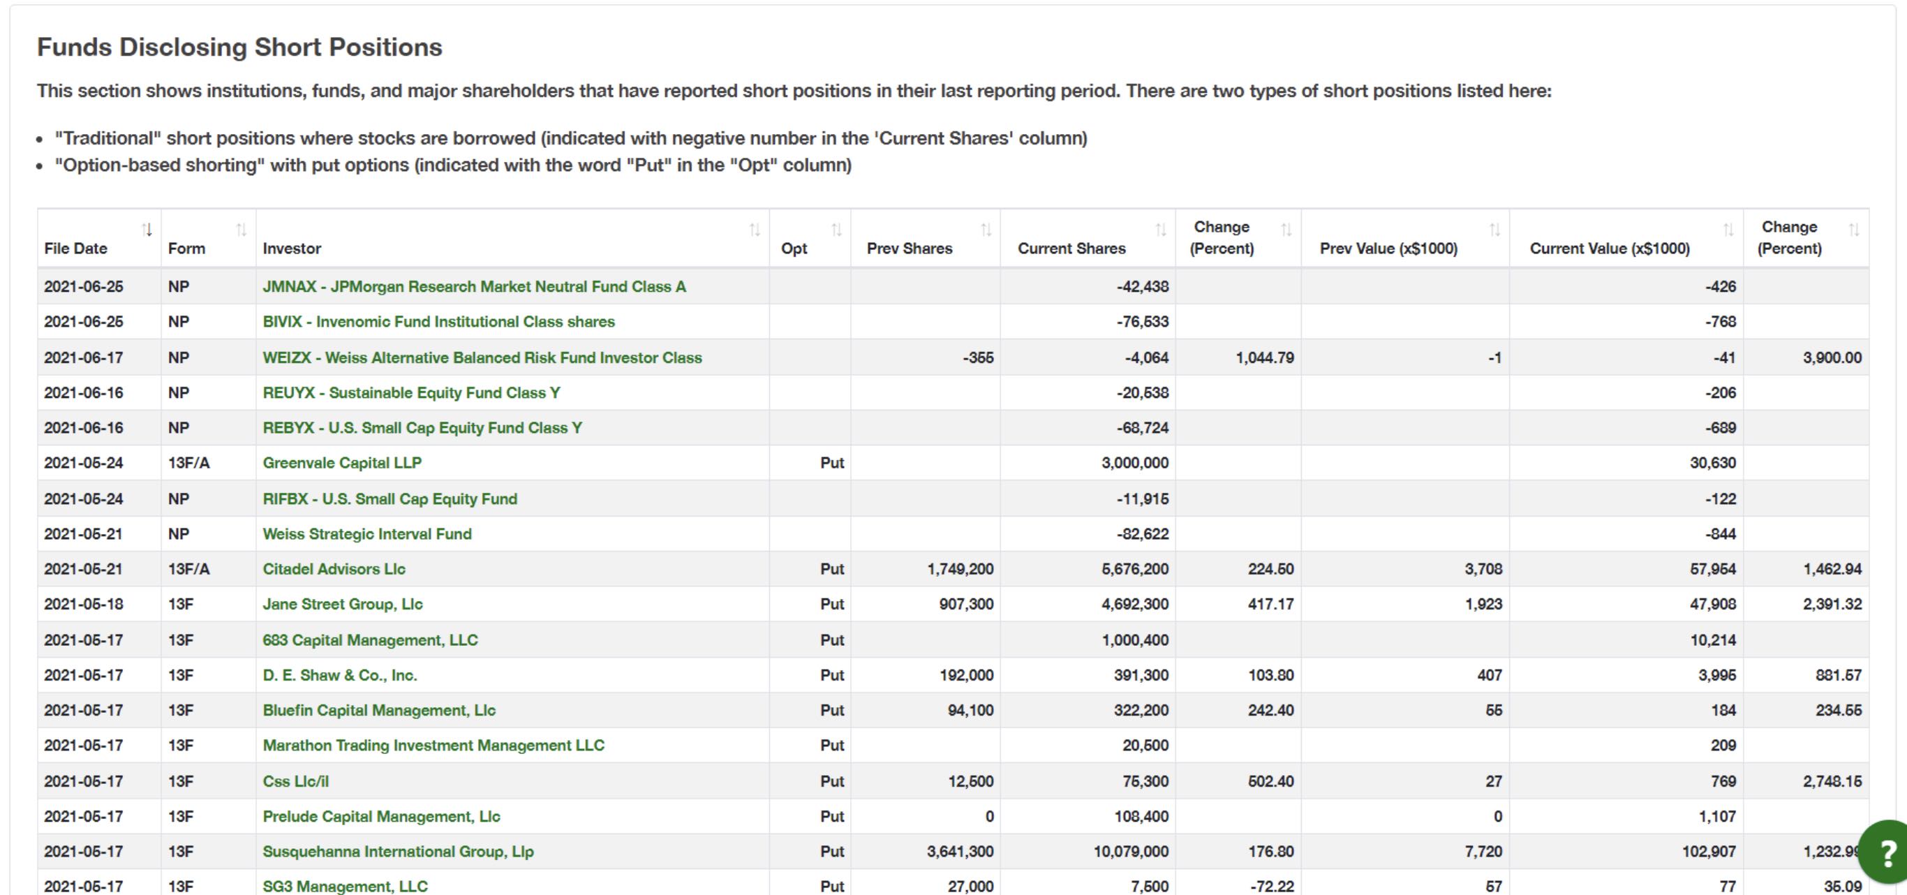1907x895 pixels.
Task: Click the SG3 Management, LLC link
Action: (x=345, y=885)
